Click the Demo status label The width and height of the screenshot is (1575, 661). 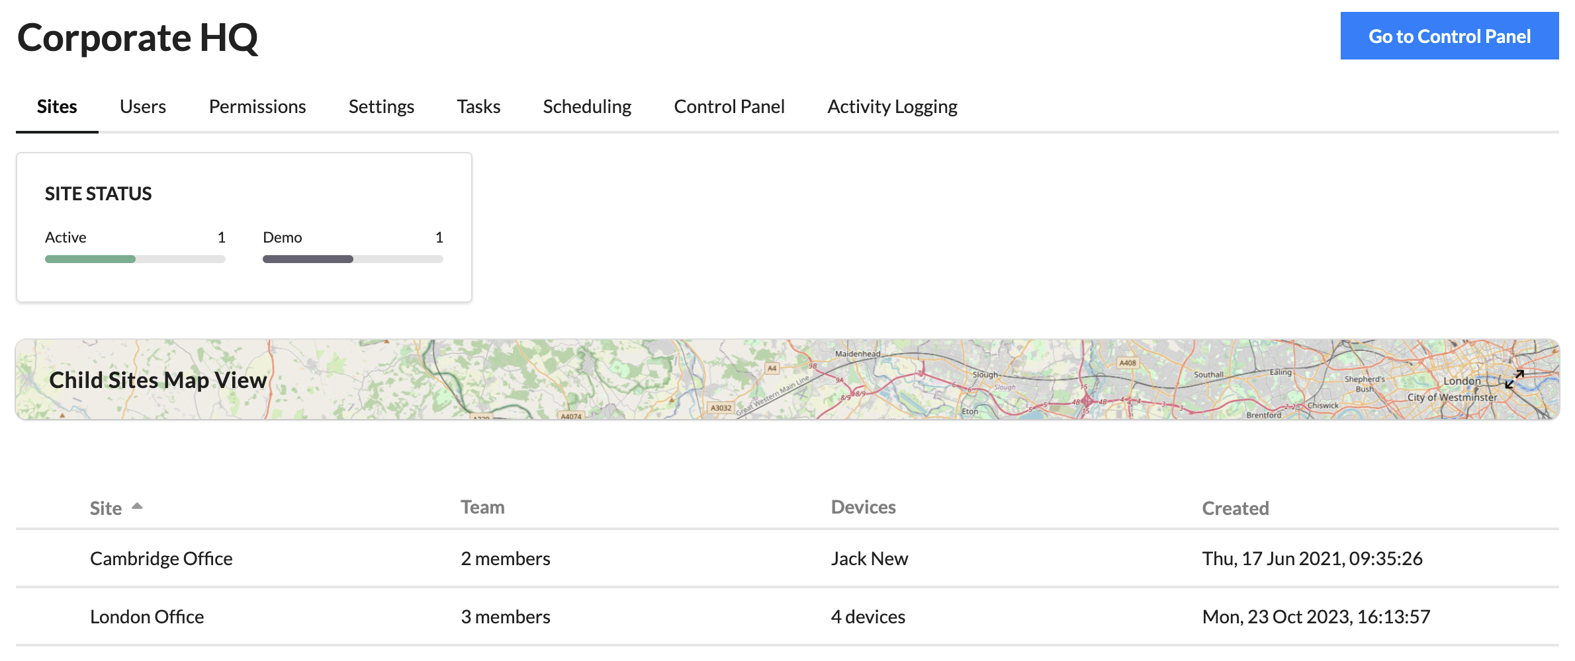pyautogui.click(x=283, y=237)
